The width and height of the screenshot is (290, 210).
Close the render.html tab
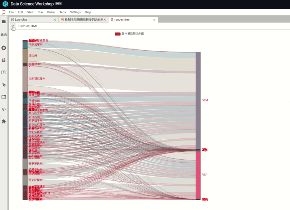154,20
